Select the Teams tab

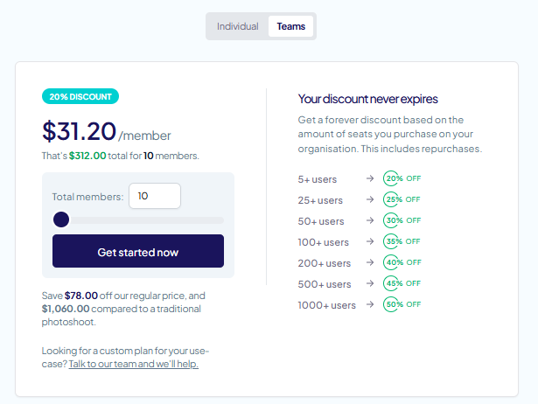291,26
